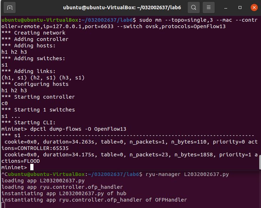Viewport: 261px width, 208px height.
Task: Click the 'ryu-manager L2032002637.py' command
Action: click(187, 175)
